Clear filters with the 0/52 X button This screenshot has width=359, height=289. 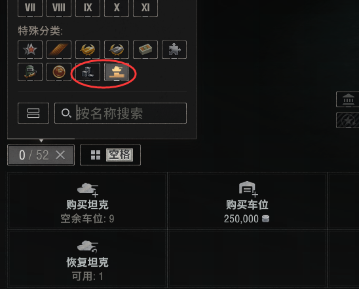click(x=41, y=155)
